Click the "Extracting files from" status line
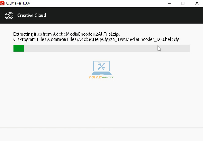 point(33,34)
